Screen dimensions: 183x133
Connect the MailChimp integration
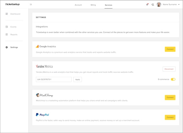[170, 97]
